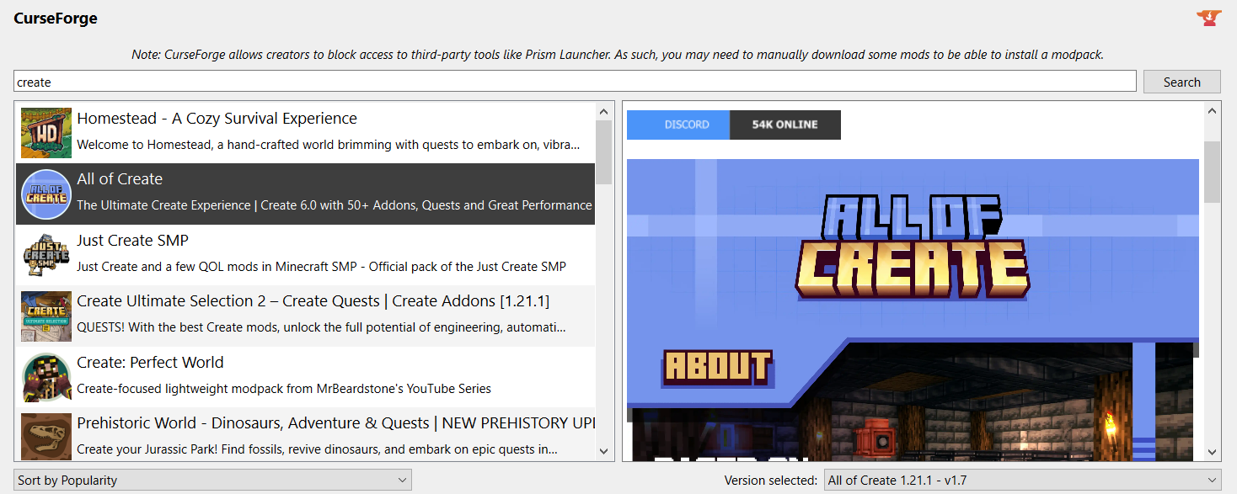This screenshot has width=1237, height=494.
Task: Open the version selection dropdown
Action: tap(1022, 480)
